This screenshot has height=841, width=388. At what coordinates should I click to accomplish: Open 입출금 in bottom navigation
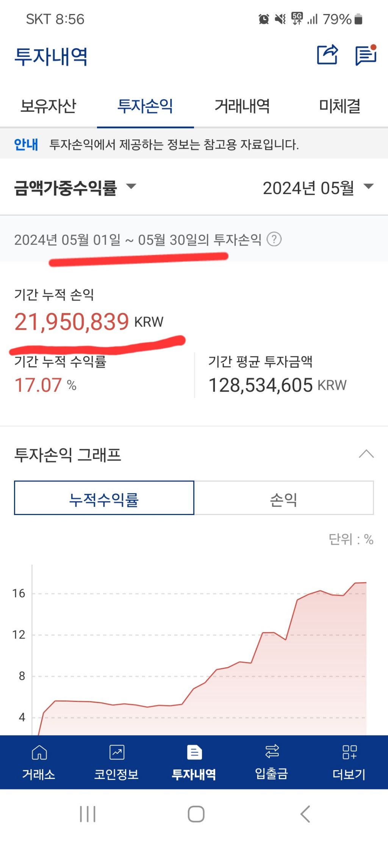click(272, 762)
